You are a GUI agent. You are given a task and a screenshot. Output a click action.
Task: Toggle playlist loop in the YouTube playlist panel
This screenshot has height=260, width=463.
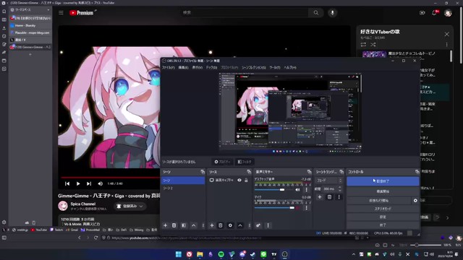coord(363,45)
